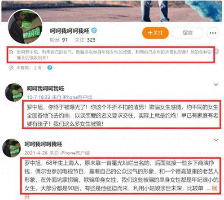Open the three-dots more options menu
This screenshot has height=200, width=224.
tap(213, 33)
